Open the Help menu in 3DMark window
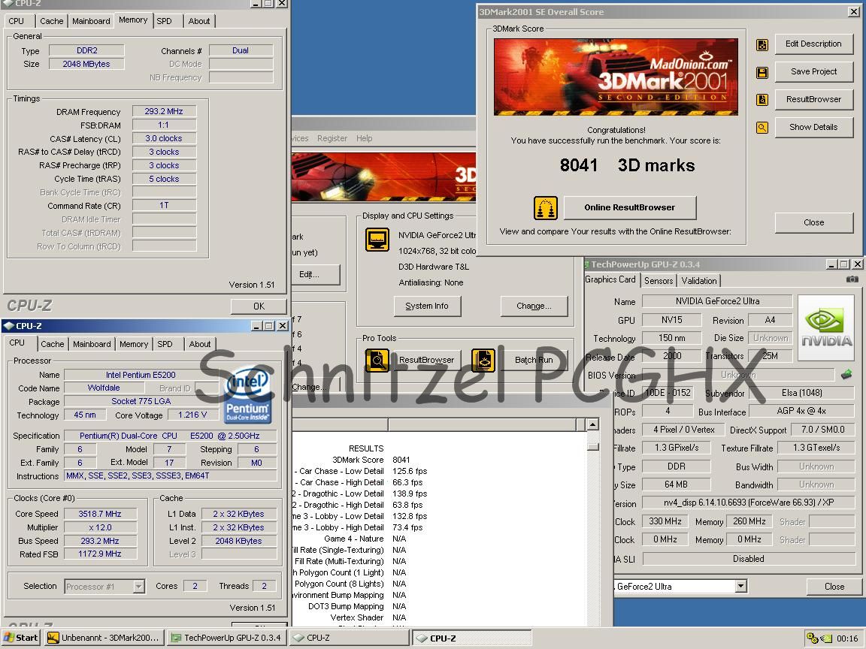Viewport: 866px width, 649px height. click(x=364, y=138)
